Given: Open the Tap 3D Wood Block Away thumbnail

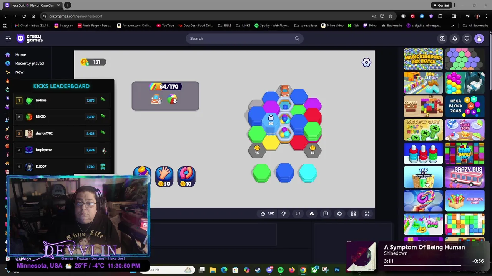Looking at the screenshot, I should point(423,177).
